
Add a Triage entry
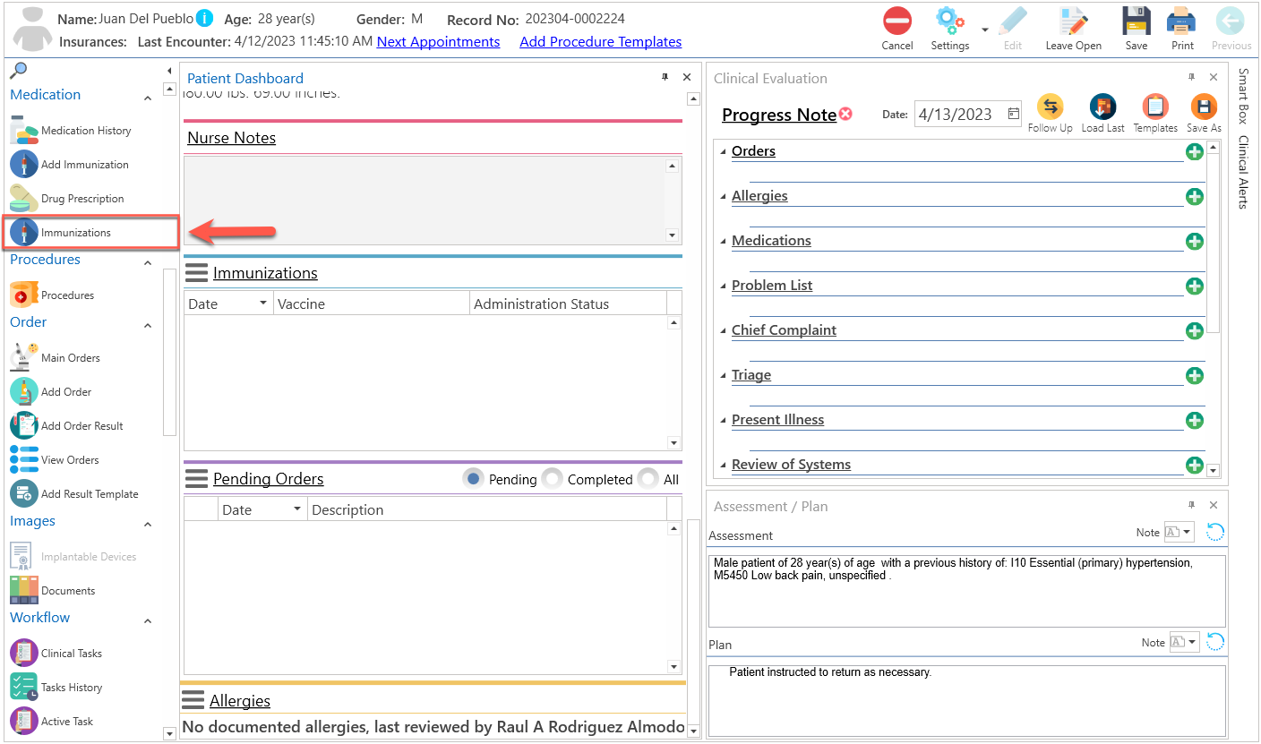1195,375
